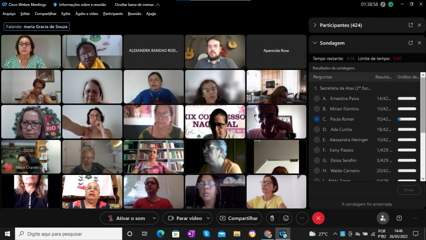Open the reactions emoji icon
The image size is (426, 240).
pyautogui.click(x=286, y=218)
